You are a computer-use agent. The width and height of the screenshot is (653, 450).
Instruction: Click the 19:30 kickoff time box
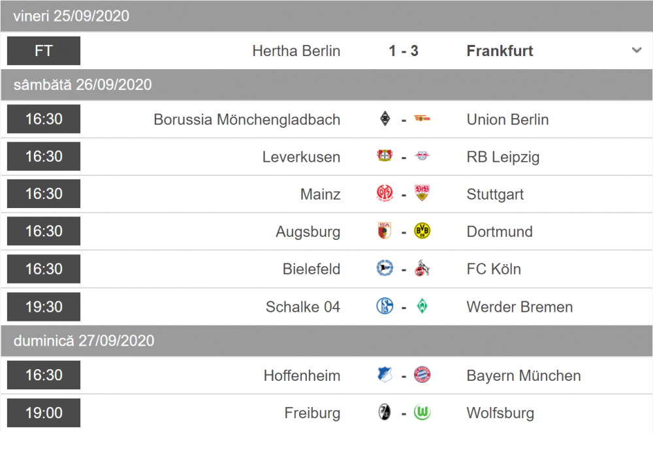tap(44, 307)
